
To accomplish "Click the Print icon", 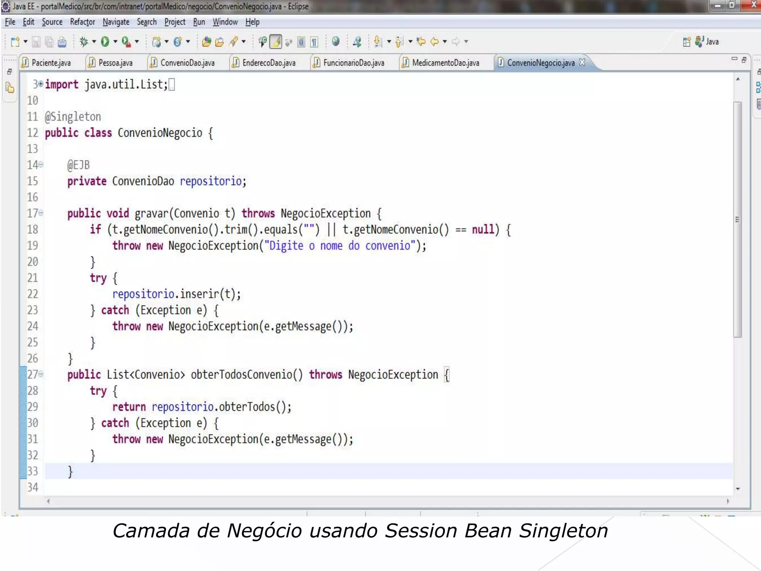I will point(62,42).
